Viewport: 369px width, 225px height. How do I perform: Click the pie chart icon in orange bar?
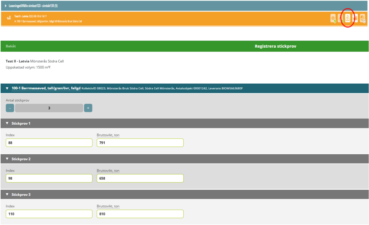point(363,19)
